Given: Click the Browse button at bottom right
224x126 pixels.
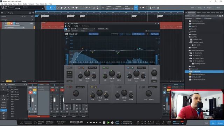Looking at the screenshot, I should click(x=220, y=123).
